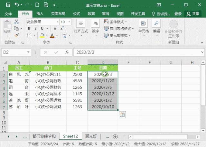Image resolution: width=206 pixels, height=147 pixels.
Task: Click the vertical scrollbar down arrow
Action: tap(203, 131)
